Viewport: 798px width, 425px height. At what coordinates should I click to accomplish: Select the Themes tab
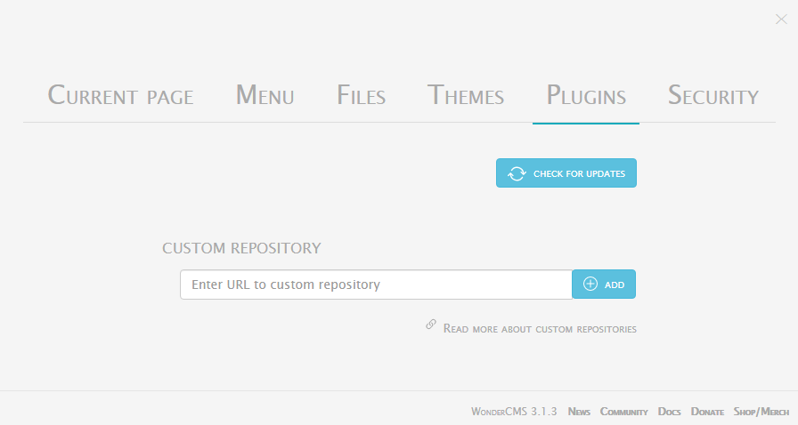466,96
